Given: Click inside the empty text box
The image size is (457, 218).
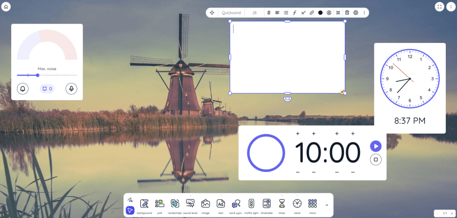Looking at the screenshot, I should pos(287,57).
